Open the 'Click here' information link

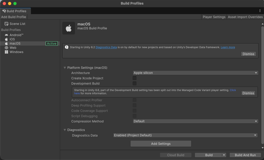click(233, 90)
